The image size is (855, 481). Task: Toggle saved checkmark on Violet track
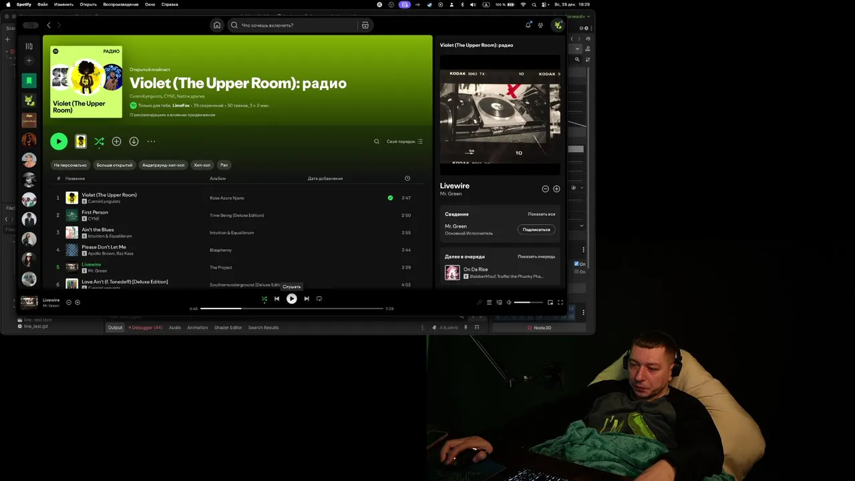tap(390, 198)
